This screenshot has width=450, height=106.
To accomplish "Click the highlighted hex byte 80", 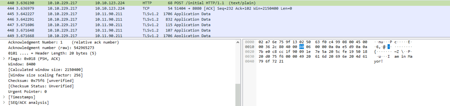I will [301, 47].
